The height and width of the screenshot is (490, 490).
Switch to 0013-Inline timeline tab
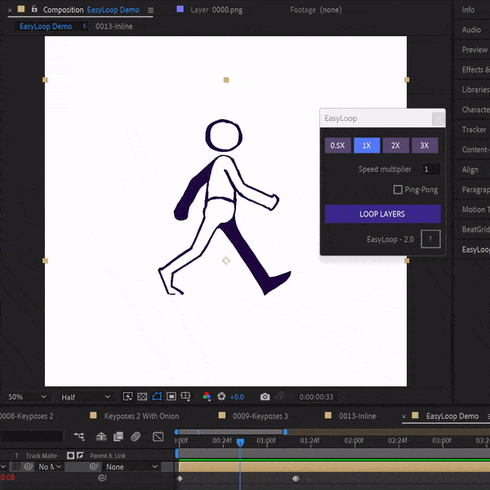tap(358, 416)
